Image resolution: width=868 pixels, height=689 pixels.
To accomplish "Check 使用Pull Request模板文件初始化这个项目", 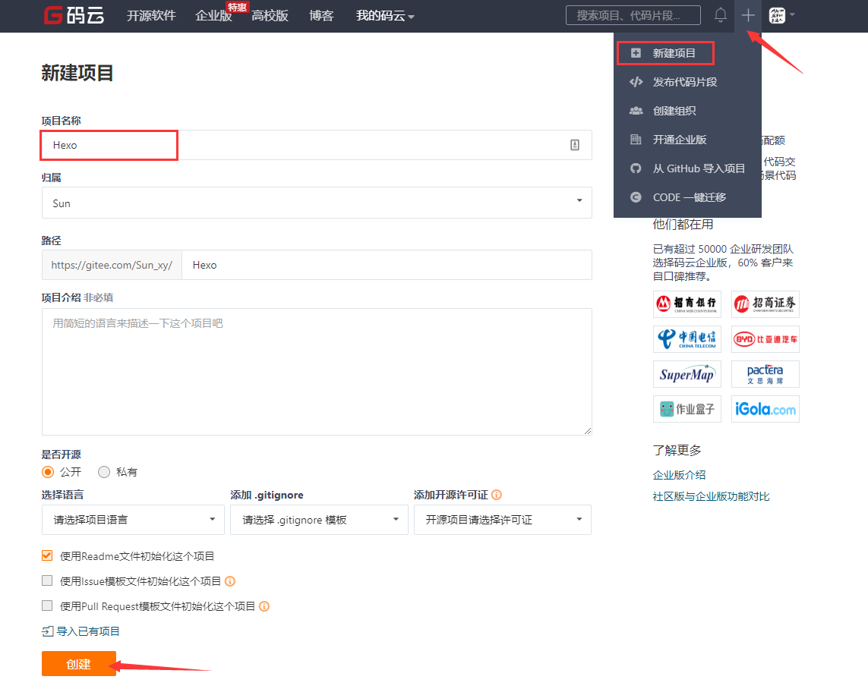I will click(x=47, y=606).
